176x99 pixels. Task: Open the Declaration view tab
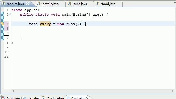(56, 98)
